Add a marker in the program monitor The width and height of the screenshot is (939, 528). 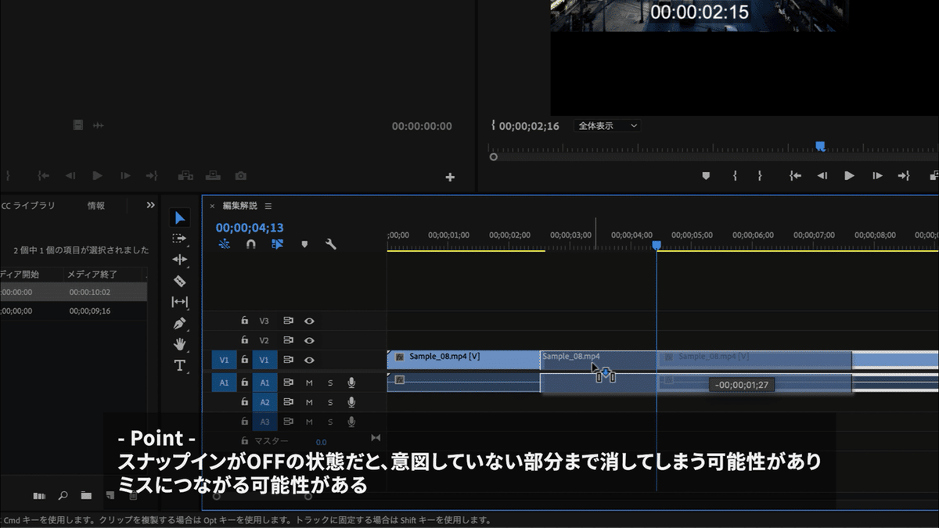click(x=706, y=176)
